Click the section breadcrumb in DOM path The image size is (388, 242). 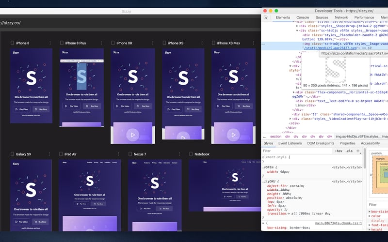tap(275, 136)
